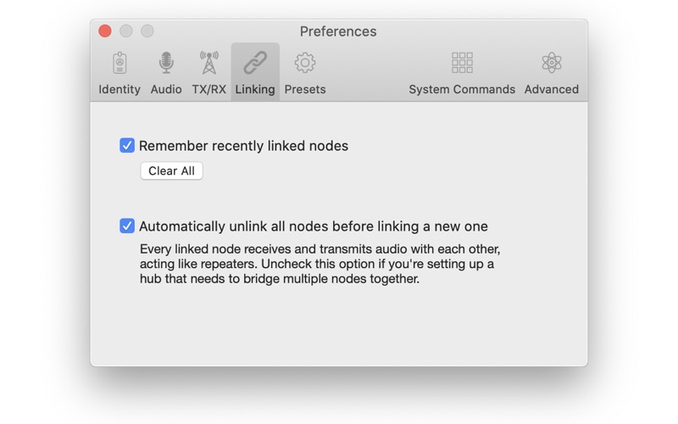Open the Advanced atom icon

[x=552, y=63]
